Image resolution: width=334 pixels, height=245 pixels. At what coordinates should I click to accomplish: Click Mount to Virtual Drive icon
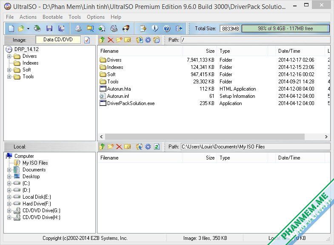pyautogui.click(x=114, y=28)
